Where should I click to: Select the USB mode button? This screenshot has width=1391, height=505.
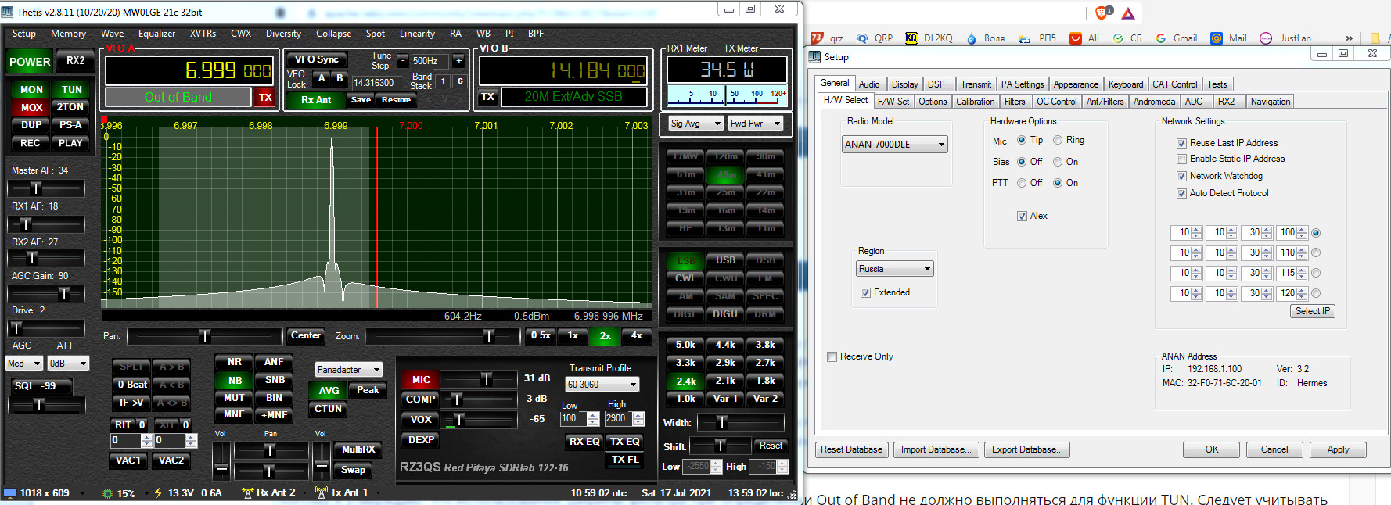click(725, 260)
